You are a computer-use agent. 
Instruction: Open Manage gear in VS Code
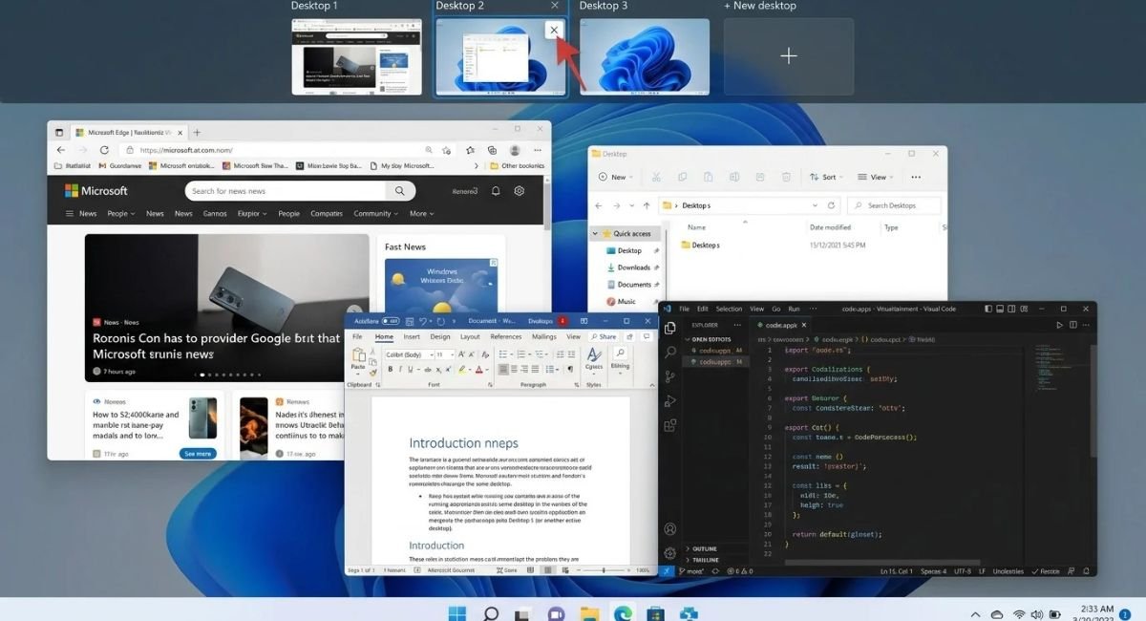[x=670, y=553]
